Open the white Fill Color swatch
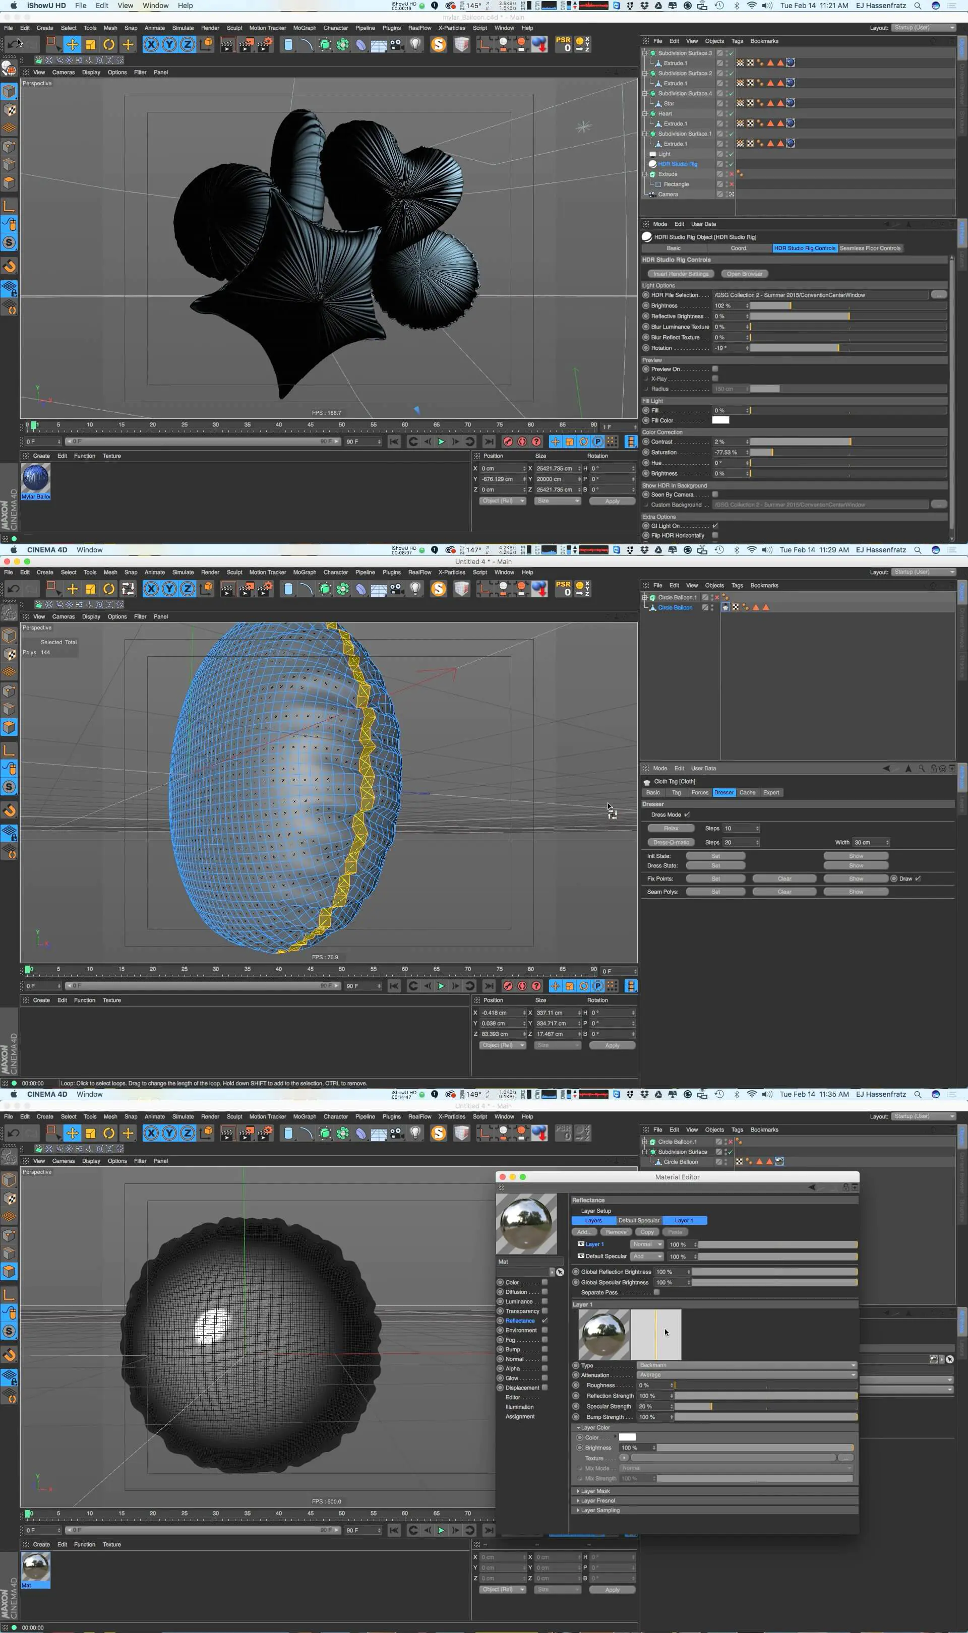Viewport: 968px width, 1633px height. (x=720, y=420)
